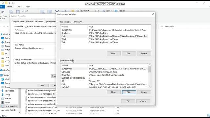Open OneDrive in navigation pane
This screenshot has height=118, width=210.
5,70
